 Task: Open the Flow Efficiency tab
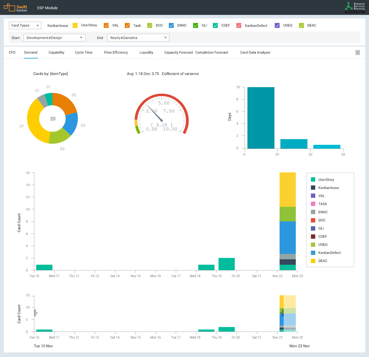click(116, 53)
